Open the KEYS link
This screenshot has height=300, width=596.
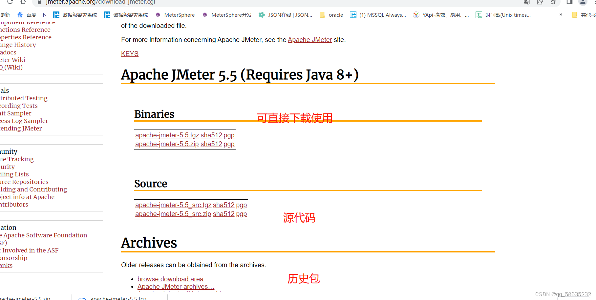tap(130, 54)
